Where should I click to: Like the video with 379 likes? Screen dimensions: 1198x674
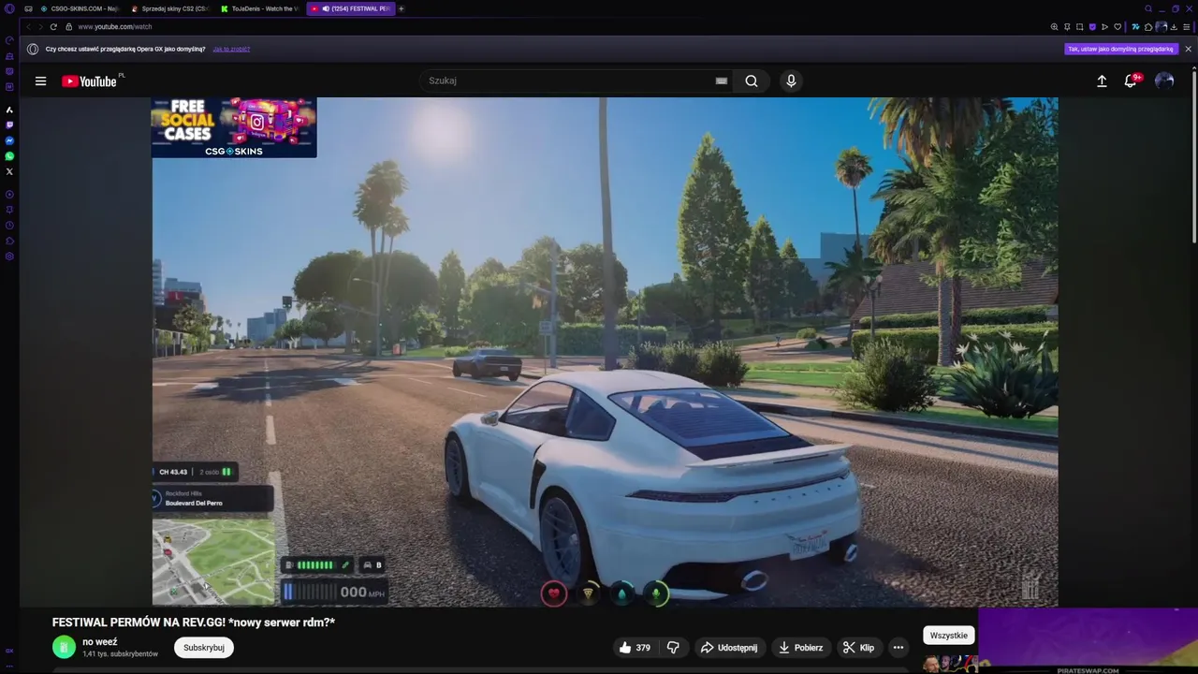(634, 647)
